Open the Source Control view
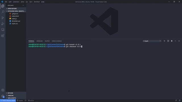 click(3, 18)
